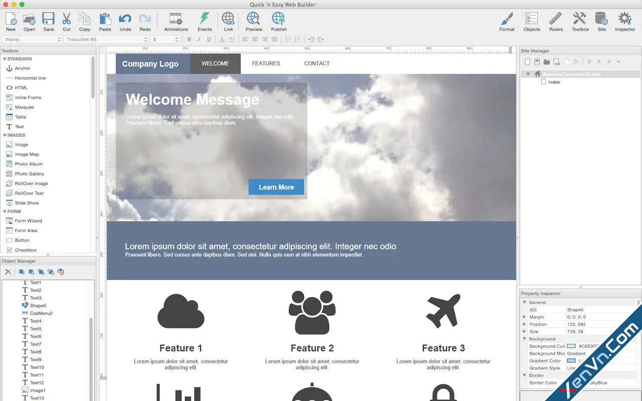Click the Gradient Color swatch
642x401 pixels.
[571, 361]
